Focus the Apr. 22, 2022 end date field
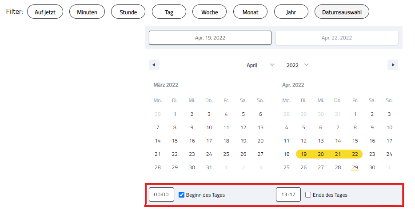This screenshot has height=210, width=415. click(337, 38)
